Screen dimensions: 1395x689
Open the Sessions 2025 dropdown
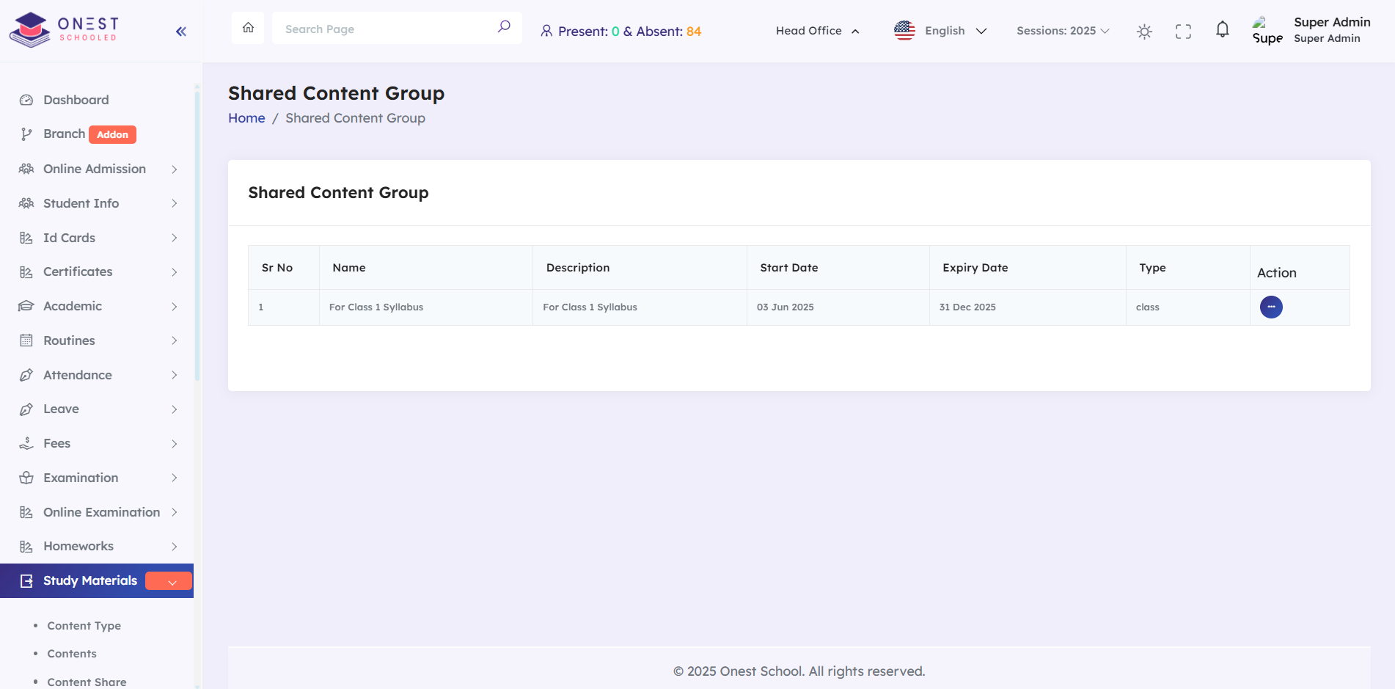coord(1063,31)
